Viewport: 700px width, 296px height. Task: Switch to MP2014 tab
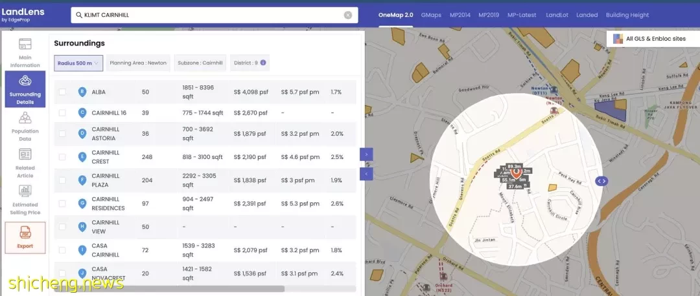(x=460, y=15)
